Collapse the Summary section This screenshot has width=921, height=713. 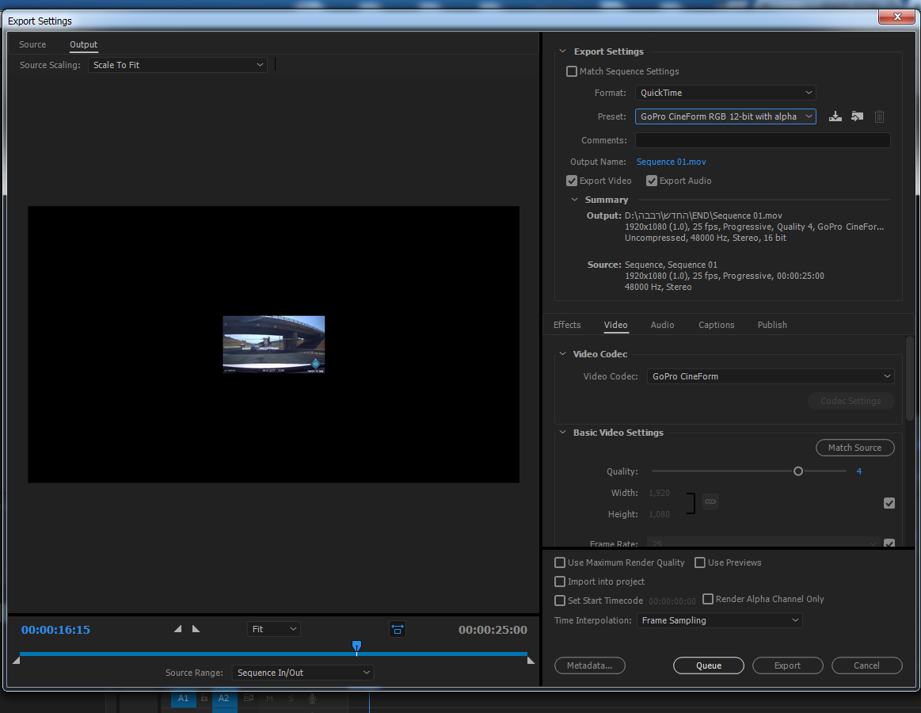tap(575, 200)
